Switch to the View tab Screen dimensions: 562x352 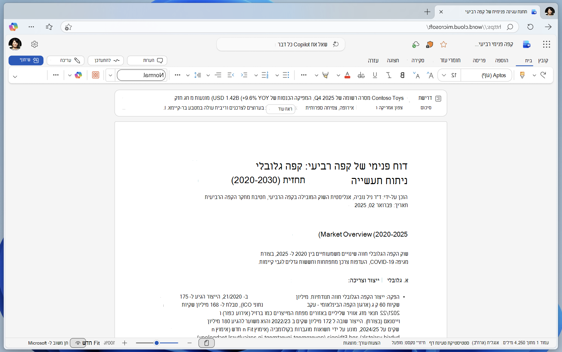click(x=393, y=61)
